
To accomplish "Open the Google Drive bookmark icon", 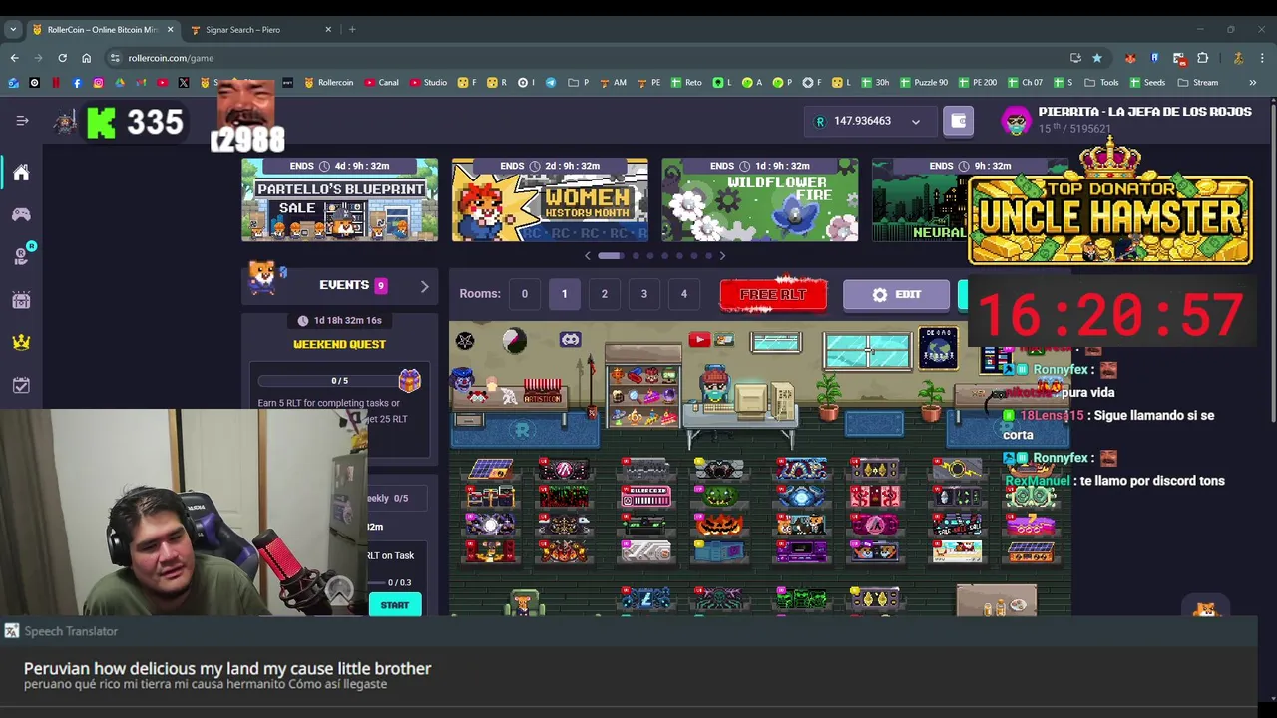I will pyautogui.click(x=119, y=83).
